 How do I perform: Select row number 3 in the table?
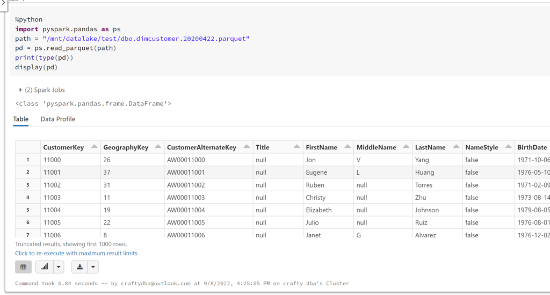click(28, 185)
